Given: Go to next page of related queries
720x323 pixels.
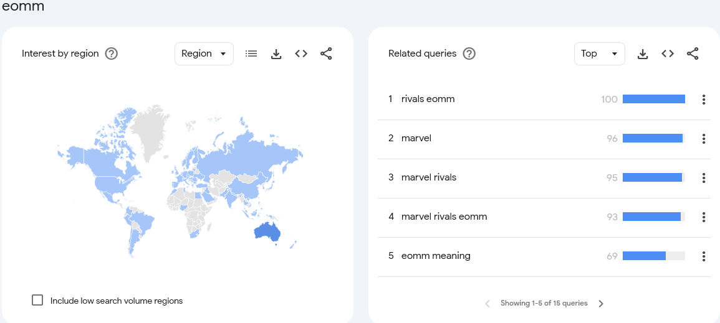Looking at the screenshot, I should coord(601,303).
